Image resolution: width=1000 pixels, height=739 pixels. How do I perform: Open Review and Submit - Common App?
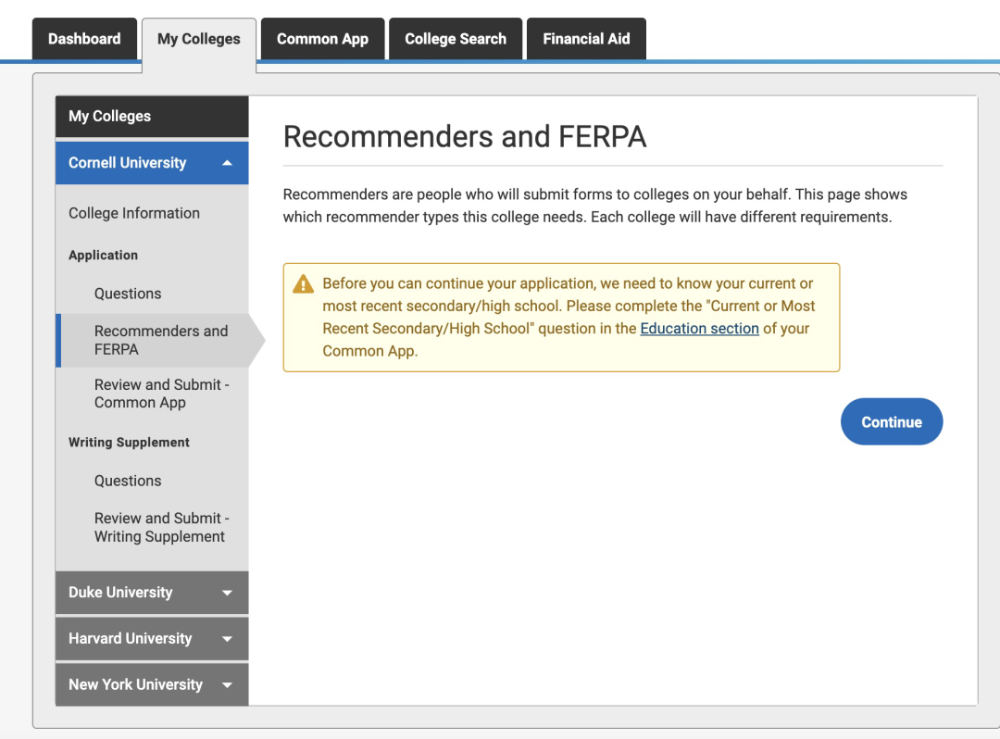162,394
